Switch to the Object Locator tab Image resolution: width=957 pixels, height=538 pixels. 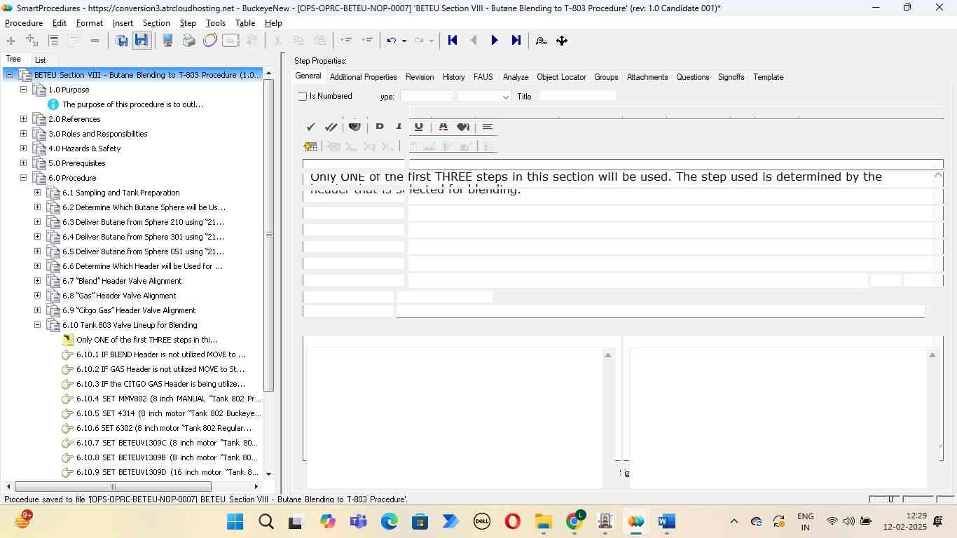pos(561,77)
